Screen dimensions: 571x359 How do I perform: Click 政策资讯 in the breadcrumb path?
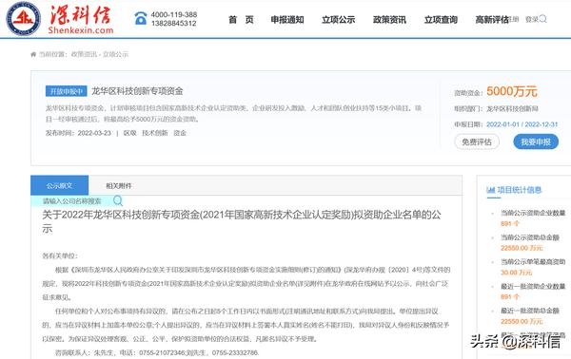84,54
